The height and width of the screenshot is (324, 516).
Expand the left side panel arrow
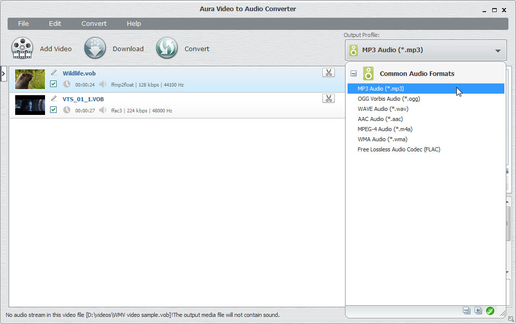pyautogui.click(x=4, y=74)
